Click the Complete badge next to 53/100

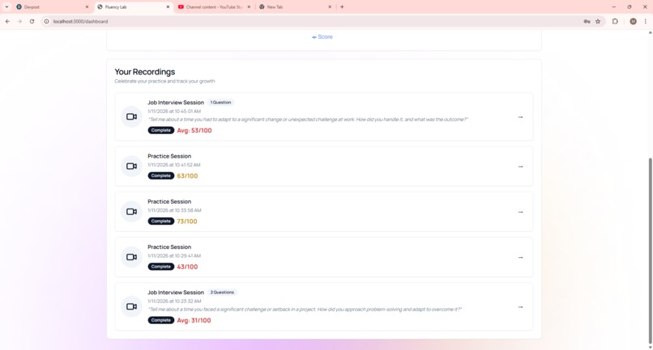tap(160, 130)
